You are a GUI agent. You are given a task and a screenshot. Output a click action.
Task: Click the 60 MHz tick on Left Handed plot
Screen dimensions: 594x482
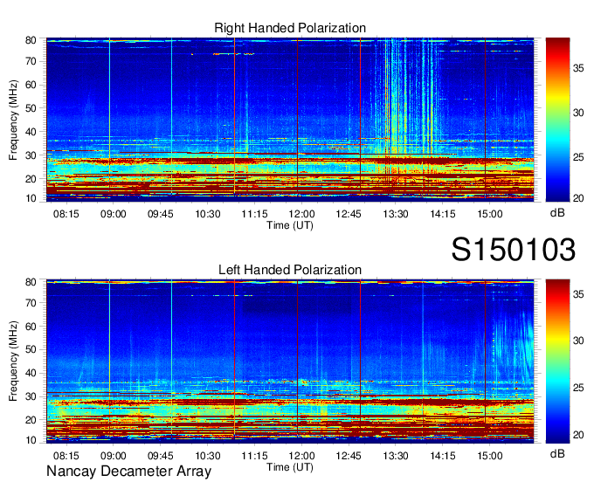[x=31, y=327]
